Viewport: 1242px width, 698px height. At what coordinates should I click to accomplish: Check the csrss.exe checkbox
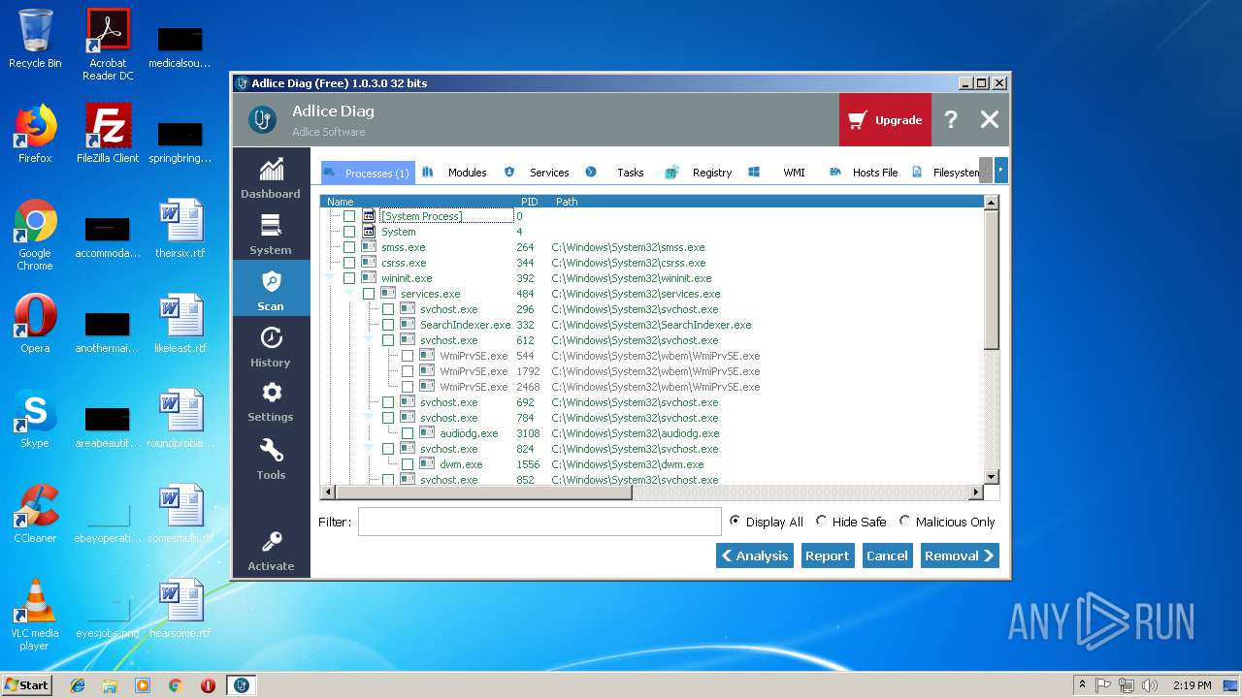[349, 263]
